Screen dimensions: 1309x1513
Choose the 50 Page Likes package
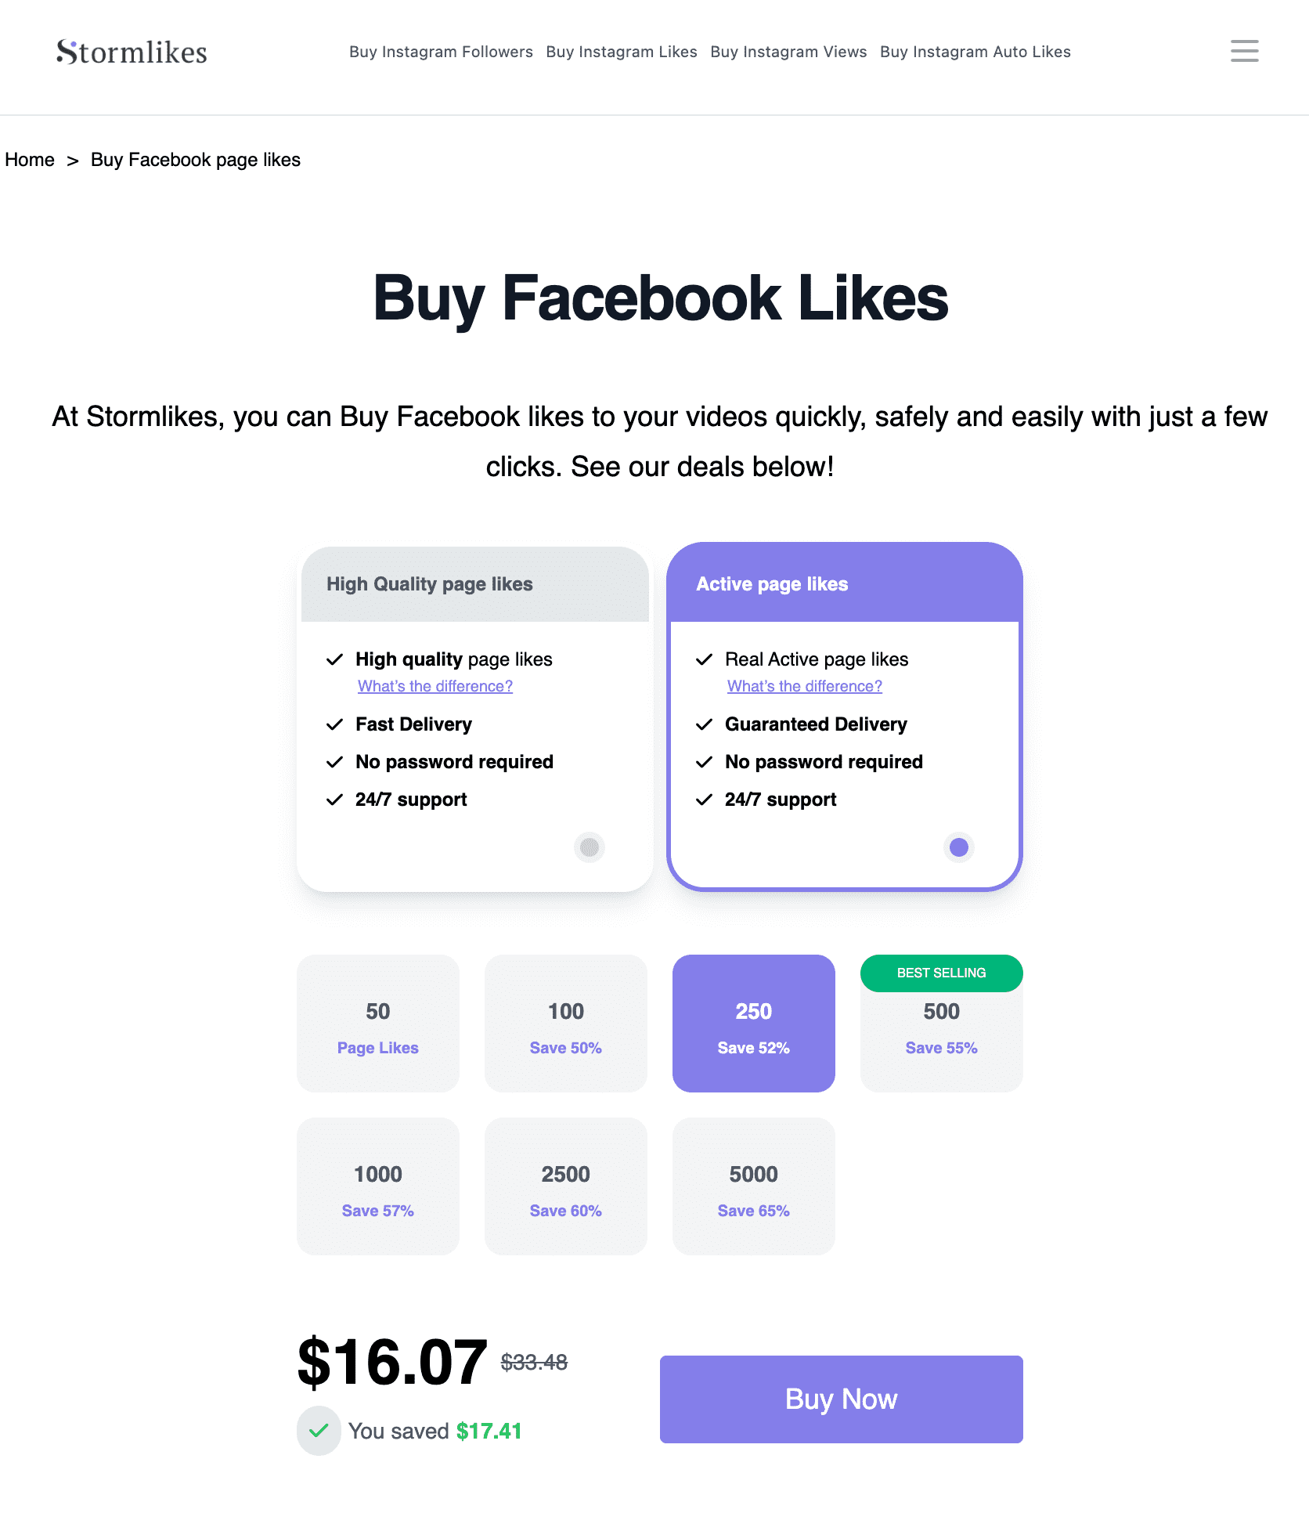tap(378, 1024)
